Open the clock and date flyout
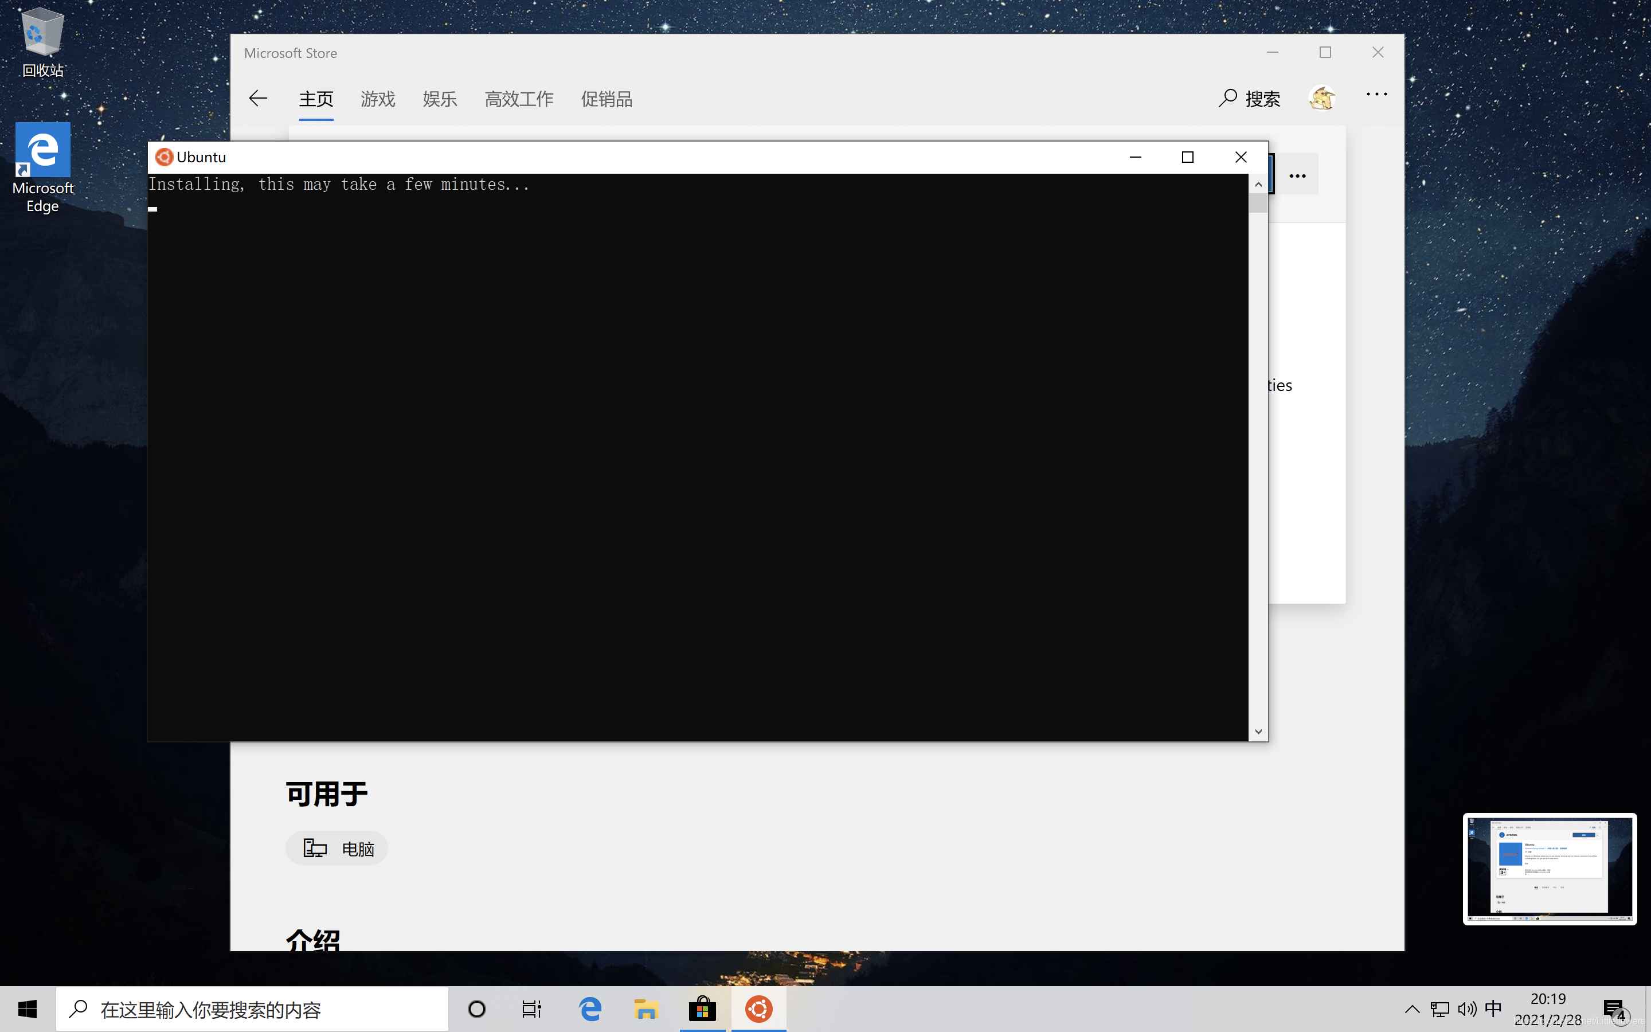This screenshot has width=1651, height=1032. coord(1547,1009)
